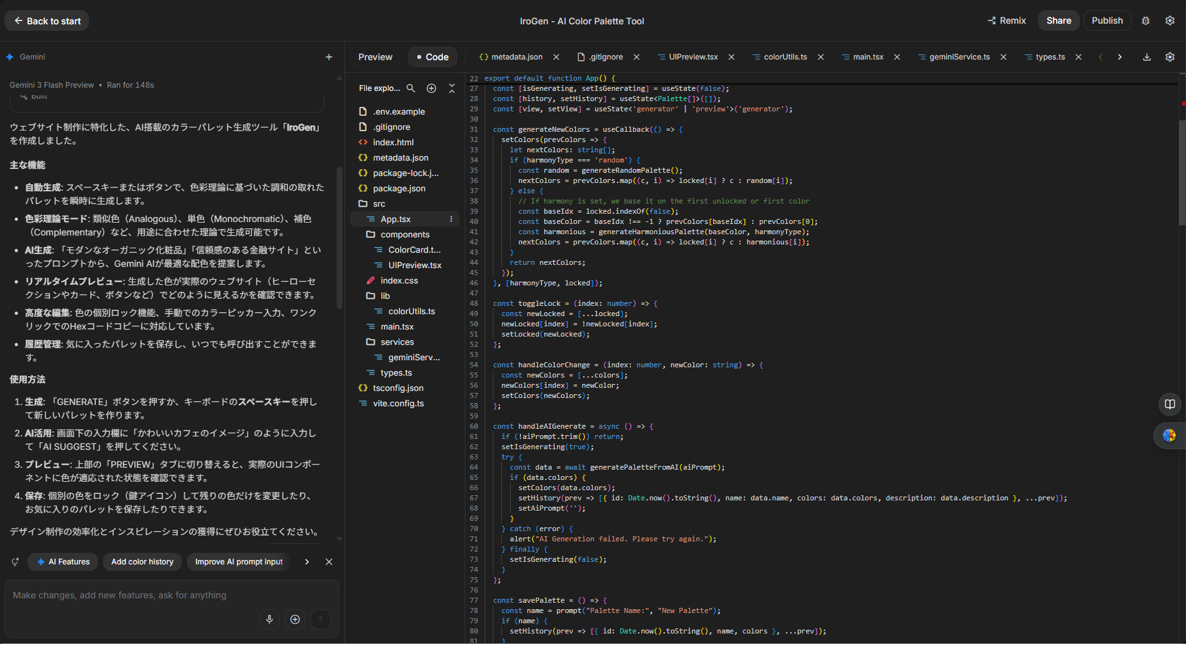Attach content with the plus circle icon
The height and width of the screenshot is (645, 1186).
295,619
